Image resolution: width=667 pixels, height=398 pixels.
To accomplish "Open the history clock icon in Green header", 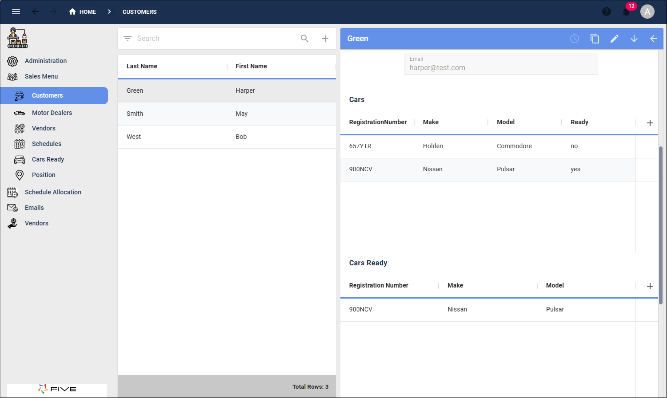I will tap(575, 39).
